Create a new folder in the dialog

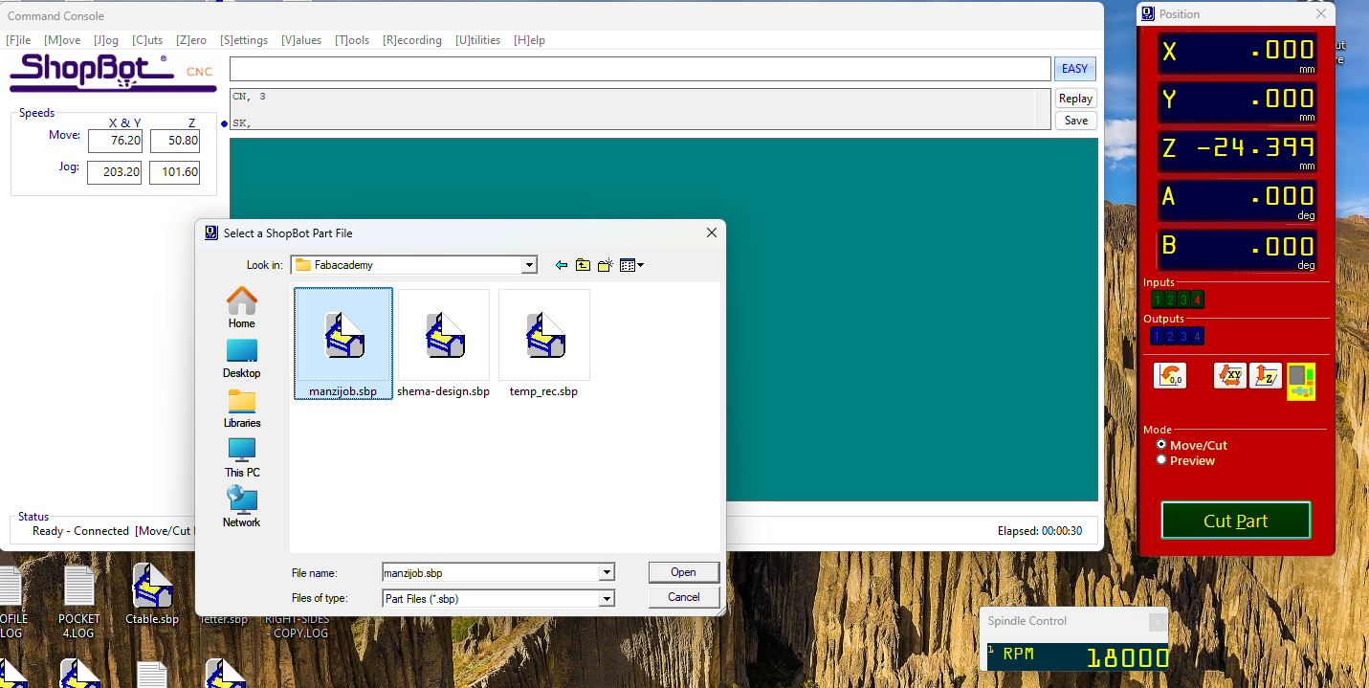click(x=605, y=265)
